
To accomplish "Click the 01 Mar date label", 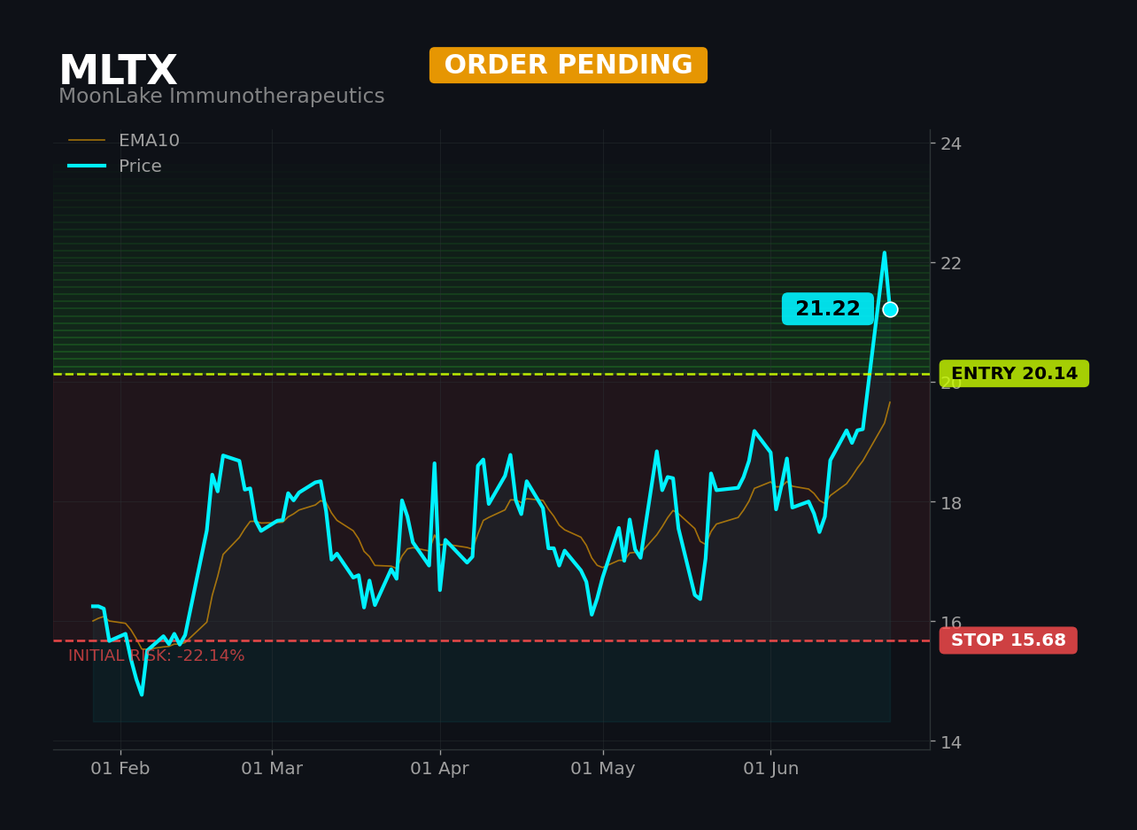I will pos(272,769).
